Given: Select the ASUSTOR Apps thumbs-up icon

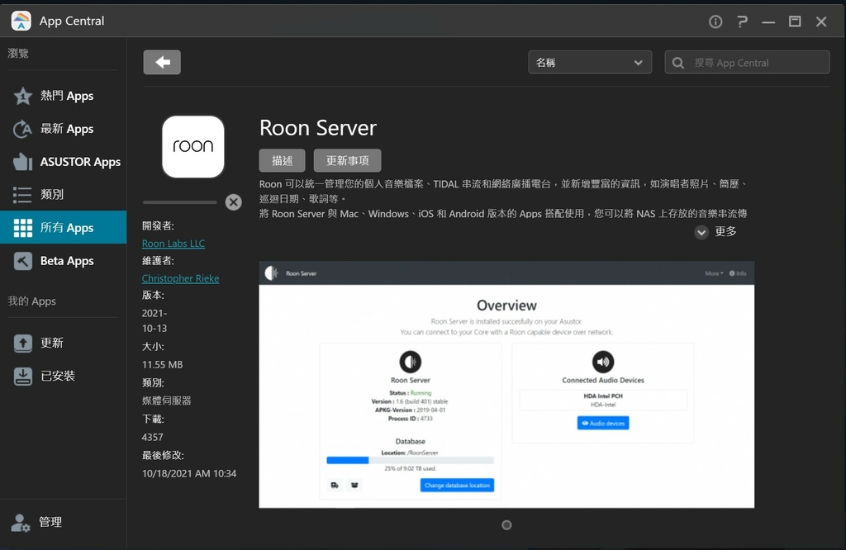Looking at the screenshot, I should [22, 162].
